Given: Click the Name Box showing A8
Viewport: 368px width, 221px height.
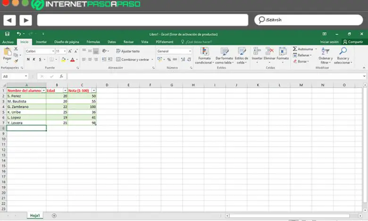Looking at the screenshot, I should pyautogui.click(x=15, y=76).
